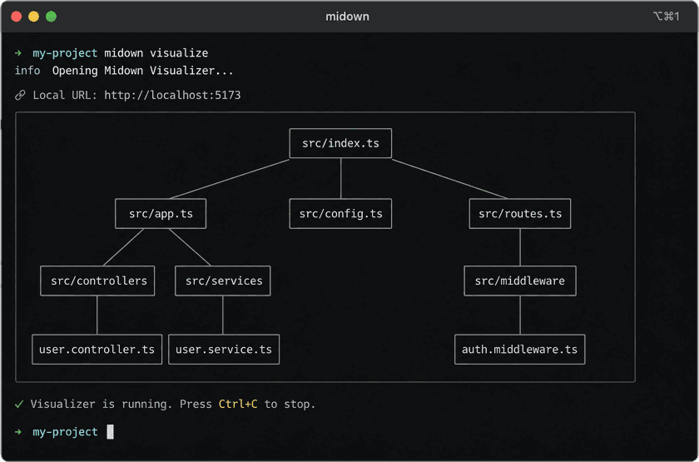Screen dimensions: 699x462
Task: Select the src/config.ts node
Action: [x=340, y=214]
